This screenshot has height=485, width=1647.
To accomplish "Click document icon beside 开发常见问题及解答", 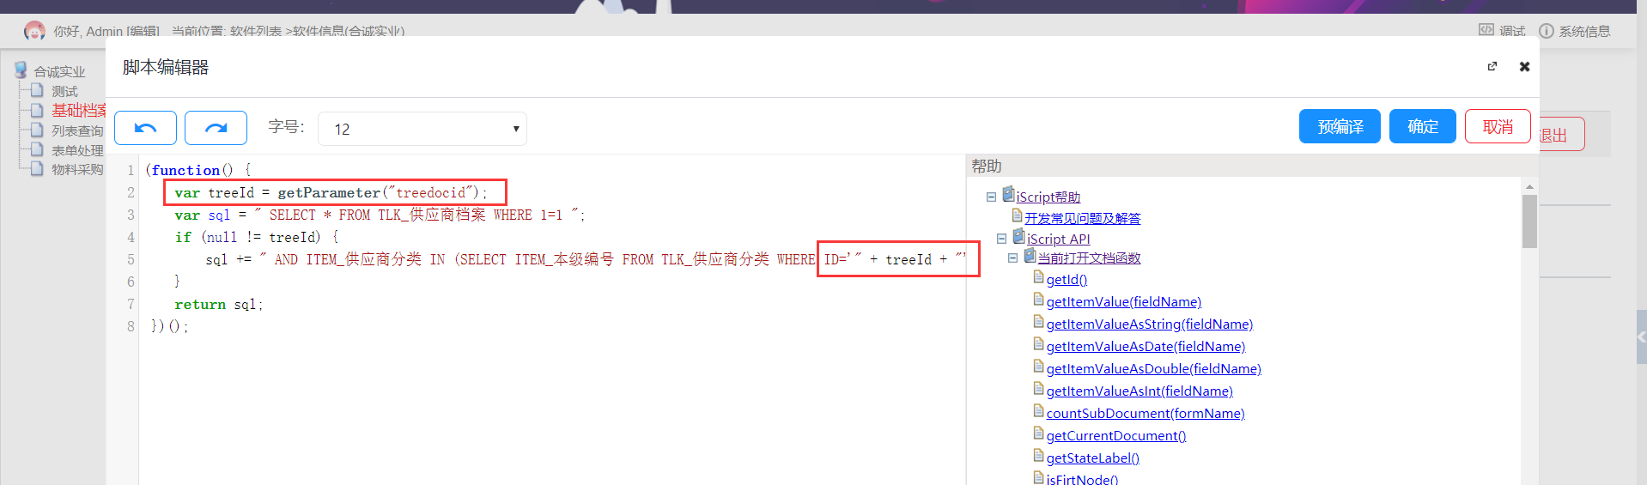I will (x=1017, y=215).
